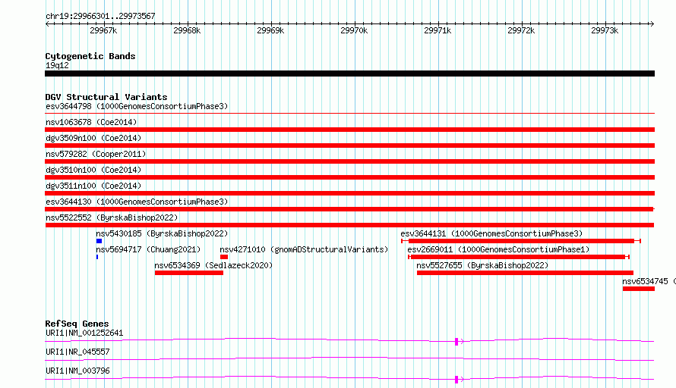
Task: Click the dgv3510n100 red variant bar
Action: coord(349,177)
